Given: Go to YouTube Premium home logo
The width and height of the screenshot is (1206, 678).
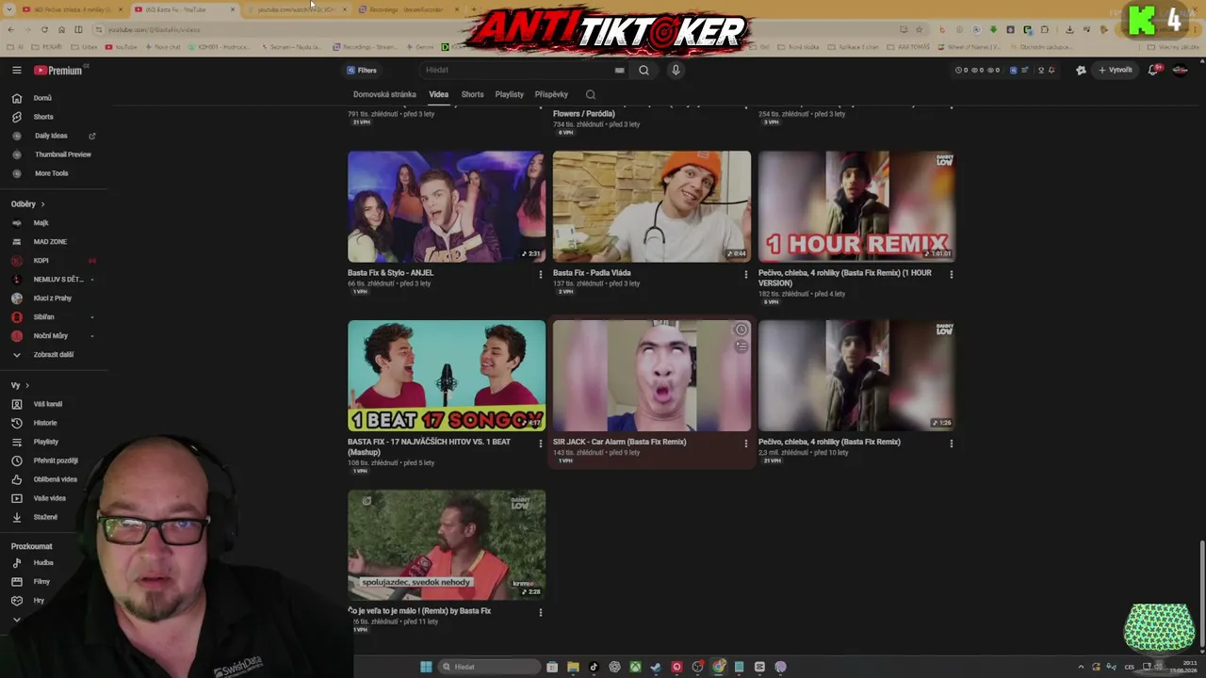Looking at the screenshot, I should (x=58, y=70).
